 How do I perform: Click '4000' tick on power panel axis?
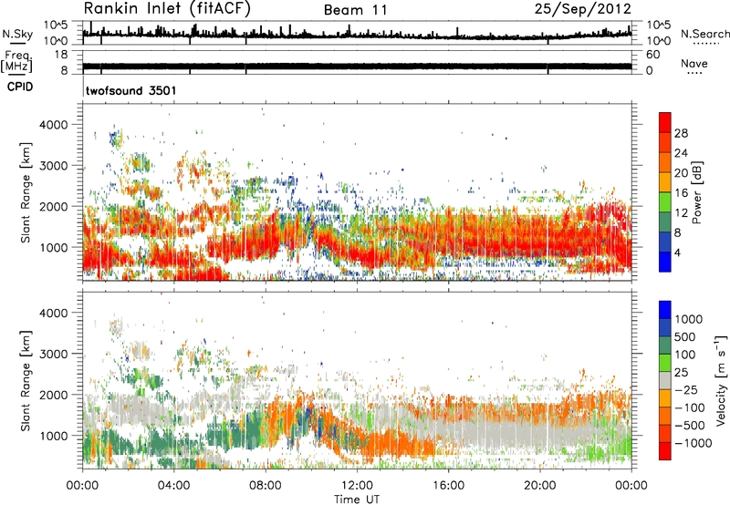[54, 125]
